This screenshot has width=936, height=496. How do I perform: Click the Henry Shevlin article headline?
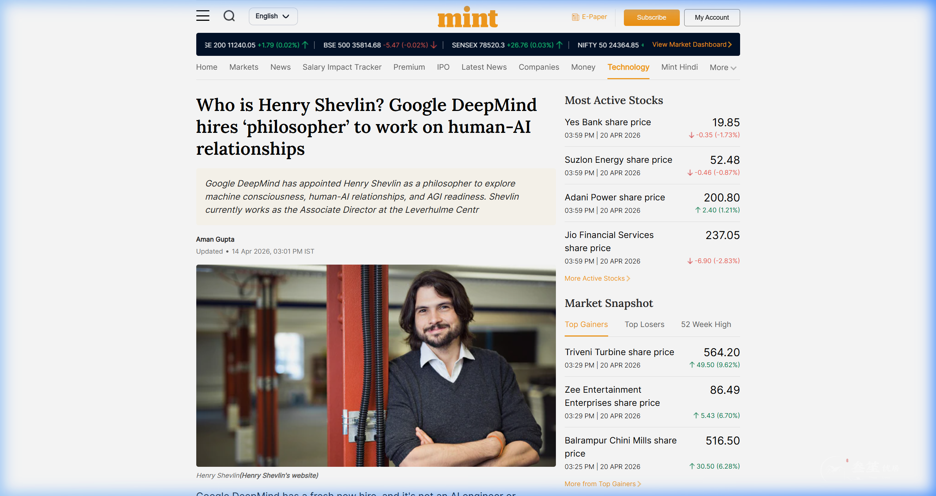[x=366, y=127]
